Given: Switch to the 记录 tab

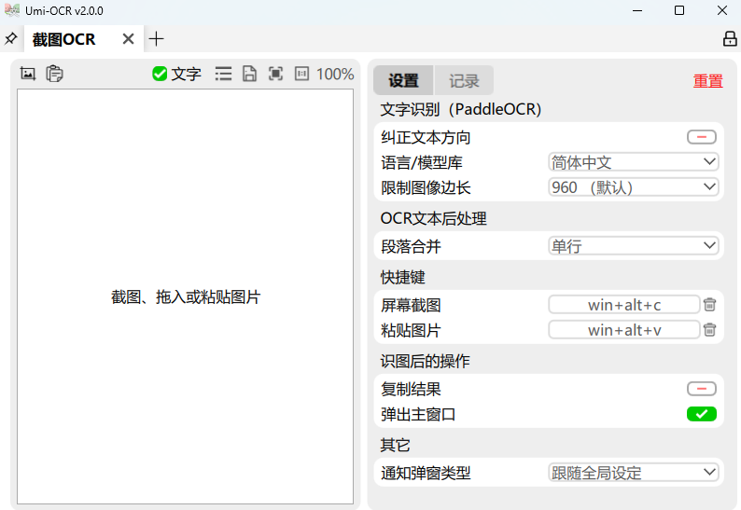Looking at the screenshot, I should pos(464,80).
